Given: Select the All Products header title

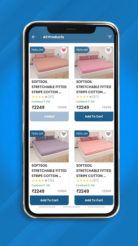Looking at the screenshot, I should [53, 37].
